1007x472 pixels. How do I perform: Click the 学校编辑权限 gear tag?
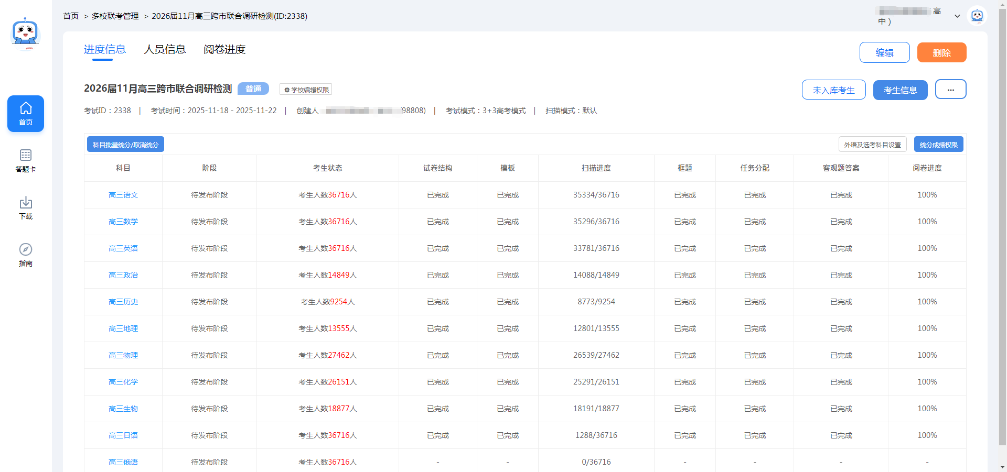pos(306,90)
